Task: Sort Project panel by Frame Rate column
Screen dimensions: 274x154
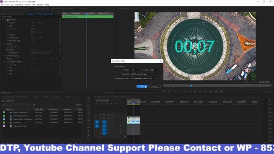Action: tap(39, 109)
